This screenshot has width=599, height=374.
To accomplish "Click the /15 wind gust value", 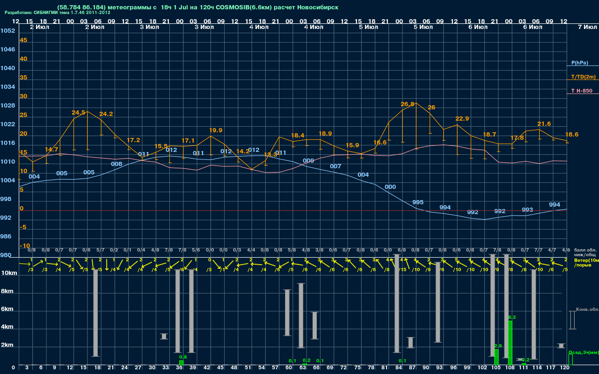I will click(402, 269).
